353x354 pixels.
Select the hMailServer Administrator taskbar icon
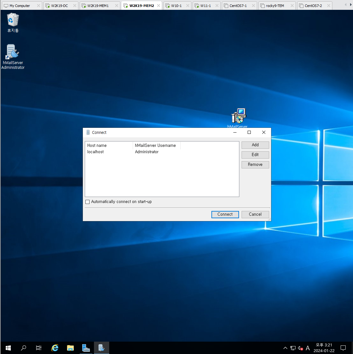[102, 348]
